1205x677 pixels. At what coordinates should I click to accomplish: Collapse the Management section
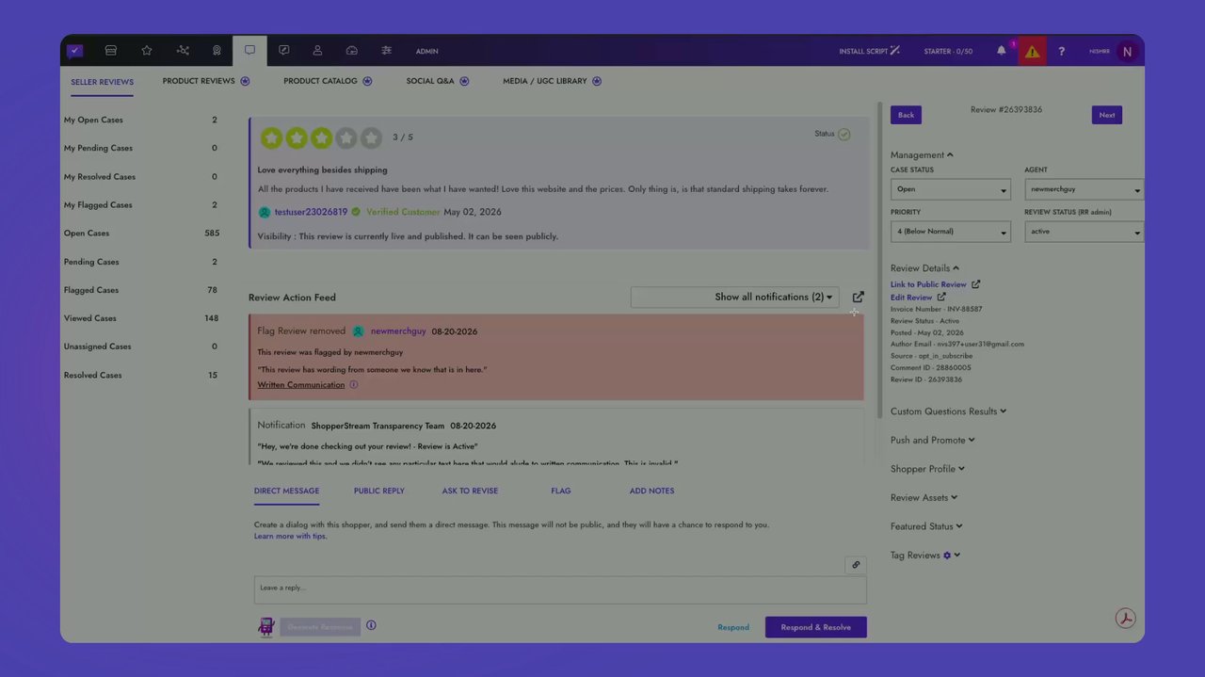pyautogui.click(x=922, y=154)
